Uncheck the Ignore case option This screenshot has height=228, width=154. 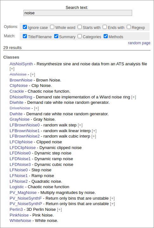pos(25,27)
